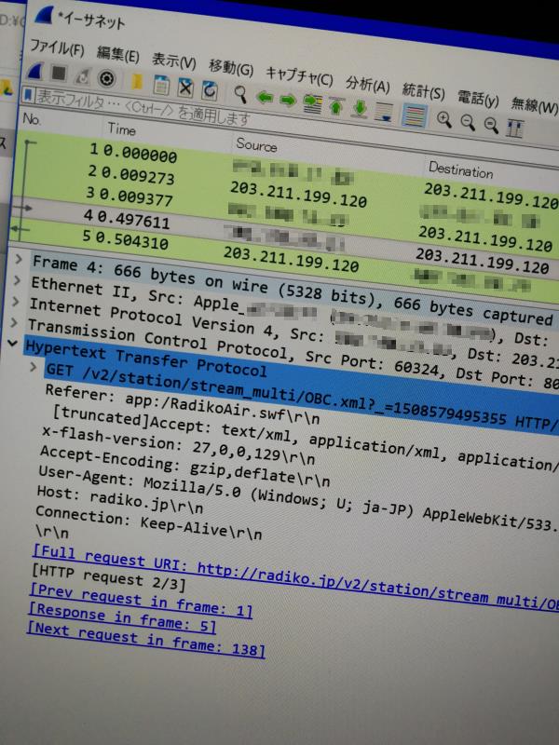The height and width of the screenshot is (745, 559).
Task: Jump to the first packet
Action: 336,106
